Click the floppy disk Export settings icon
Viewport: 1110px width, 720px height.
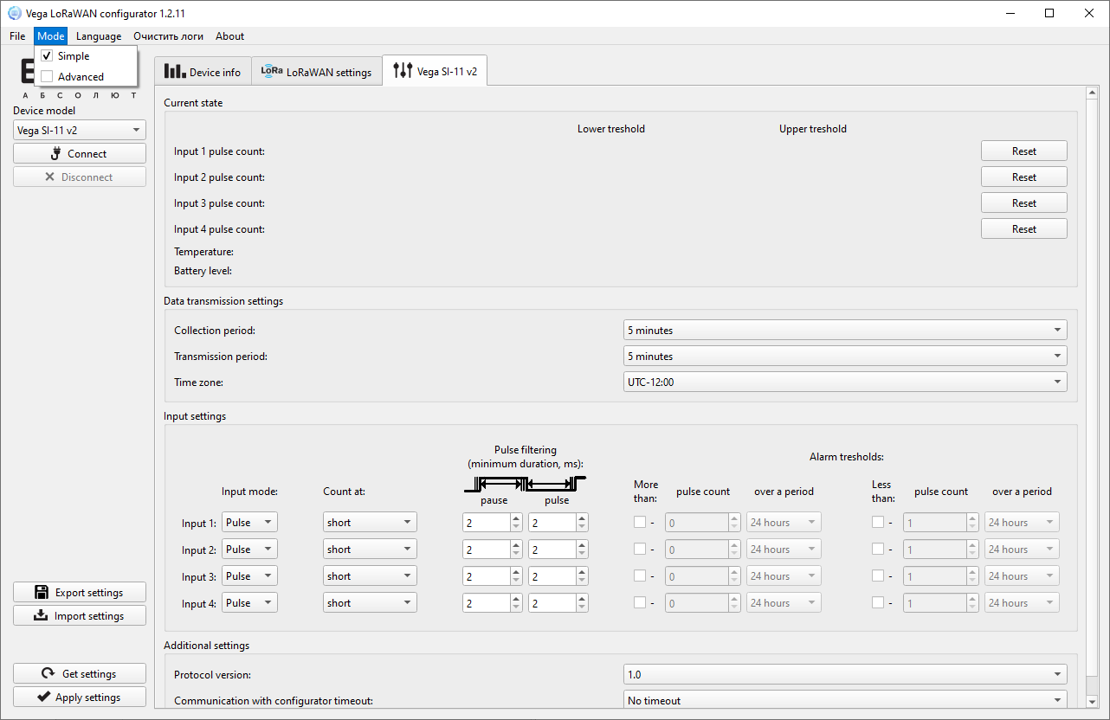[41, 593]
